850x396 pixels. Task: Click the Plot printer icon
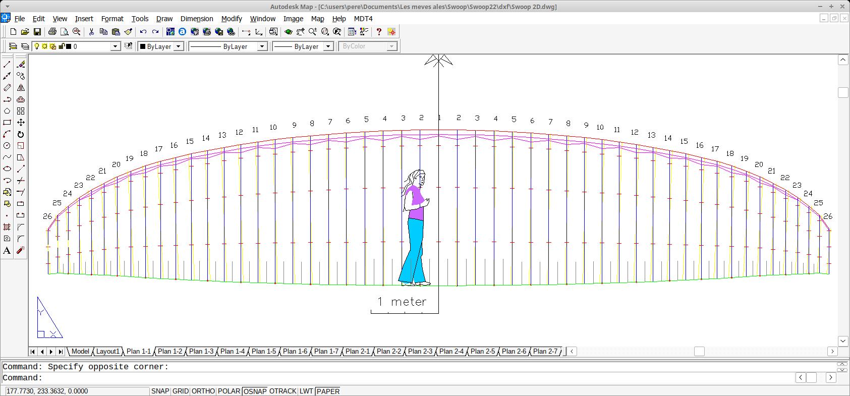52,32
